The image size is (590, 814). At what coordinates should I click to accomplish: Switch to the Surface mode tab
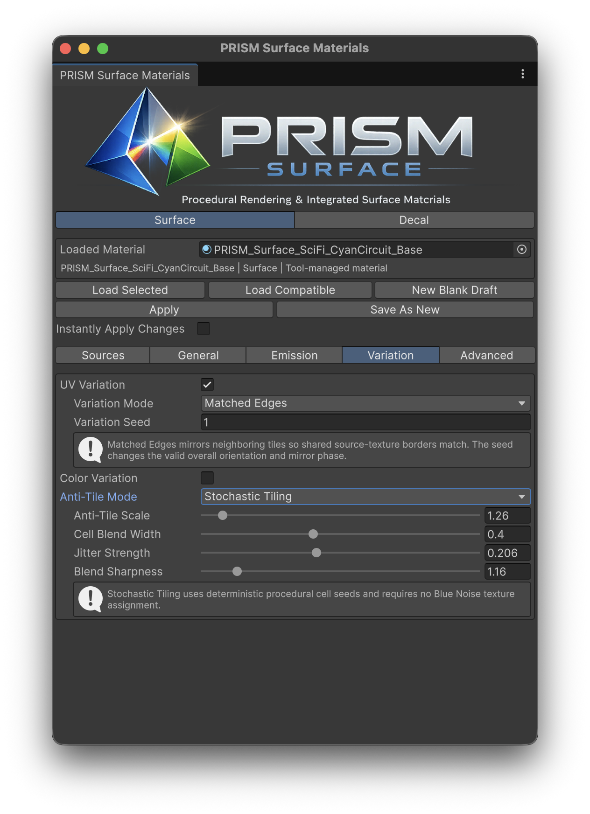(x=175, y=220)
